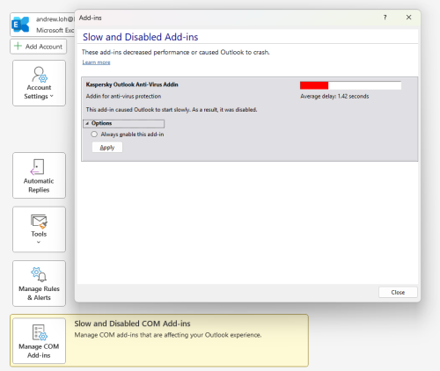Image resolution: width=440 pixels, height=371 pixels.
Task: Click the andrew.loh account email text
Action: coord(55,19)
